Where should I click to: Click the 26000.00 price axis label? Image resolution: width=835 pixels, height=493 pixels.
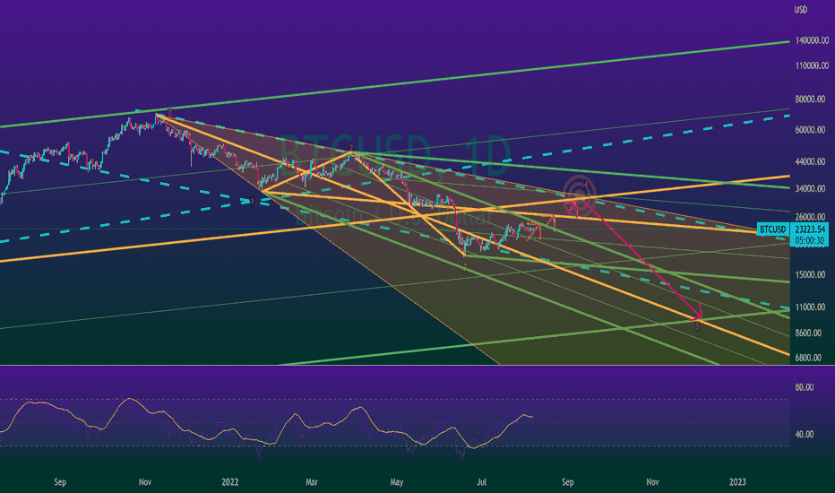[x=810, y=217]
